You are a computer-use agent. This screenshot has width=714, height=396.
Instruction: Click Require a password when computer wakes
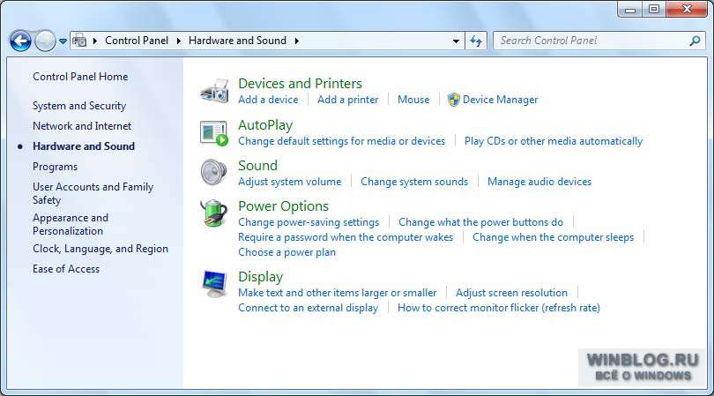346,237
